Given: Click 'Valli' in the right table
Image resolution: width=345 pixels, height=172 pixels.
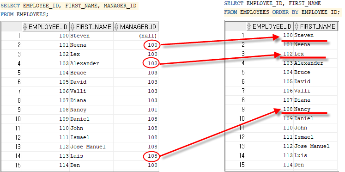Looking at the screenshot, I should point(302,91).
